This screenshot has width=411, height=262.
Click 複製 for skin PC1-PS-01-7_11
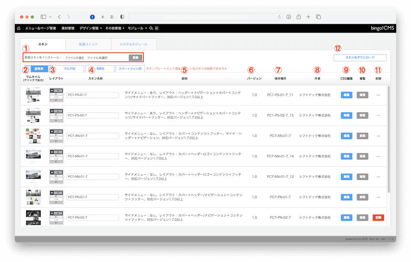tap(363, 95)
